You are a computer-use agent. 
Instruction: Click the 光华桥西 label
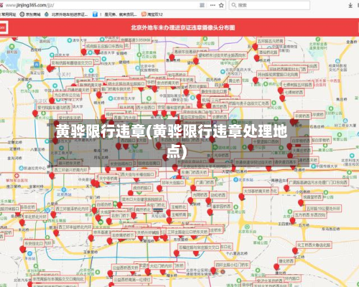(x=221, y=155)
